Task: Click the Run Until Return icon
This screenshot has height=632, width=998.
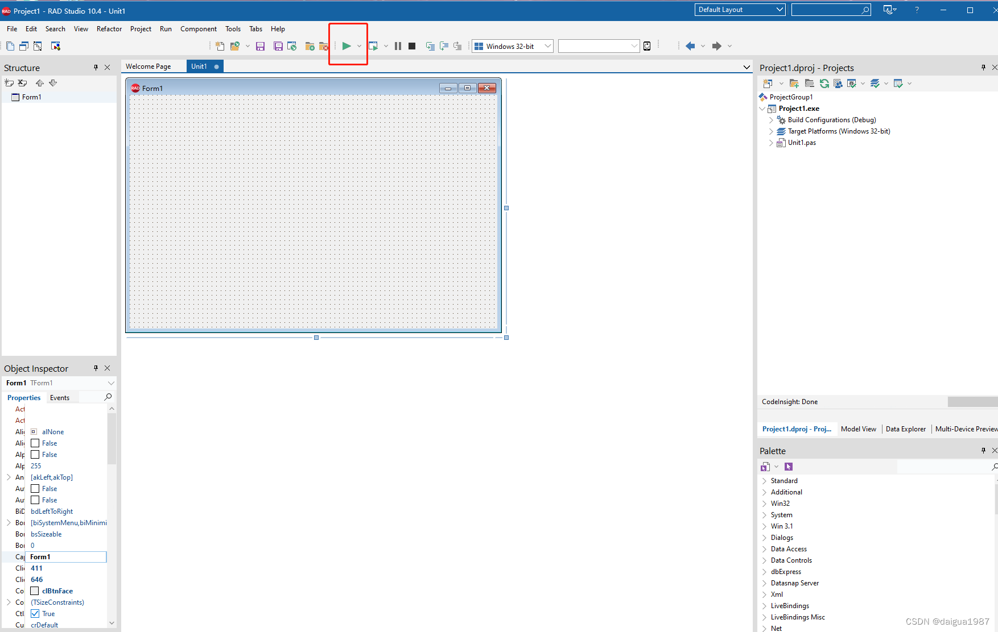Action: coord(457,46)
